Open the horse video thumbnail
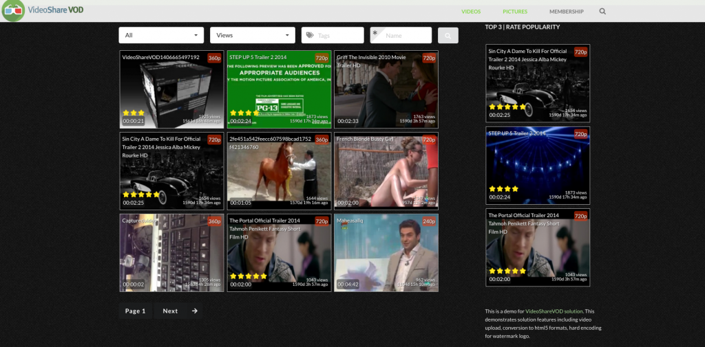Screen dimensions: 705x347 point(280,171)
